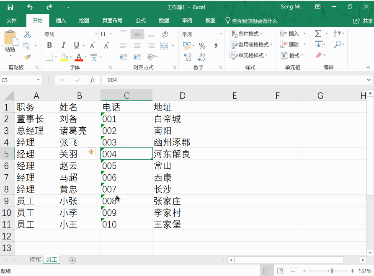Screen dimensions: 374x276
Task: Toggle bold formatting on the selection
Action: point(49,45)
